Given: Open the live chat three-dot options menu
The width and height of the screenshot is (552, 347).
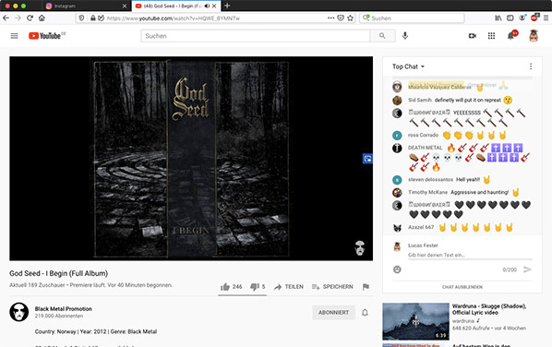Looking at the screenshot, I should point(531,66).
